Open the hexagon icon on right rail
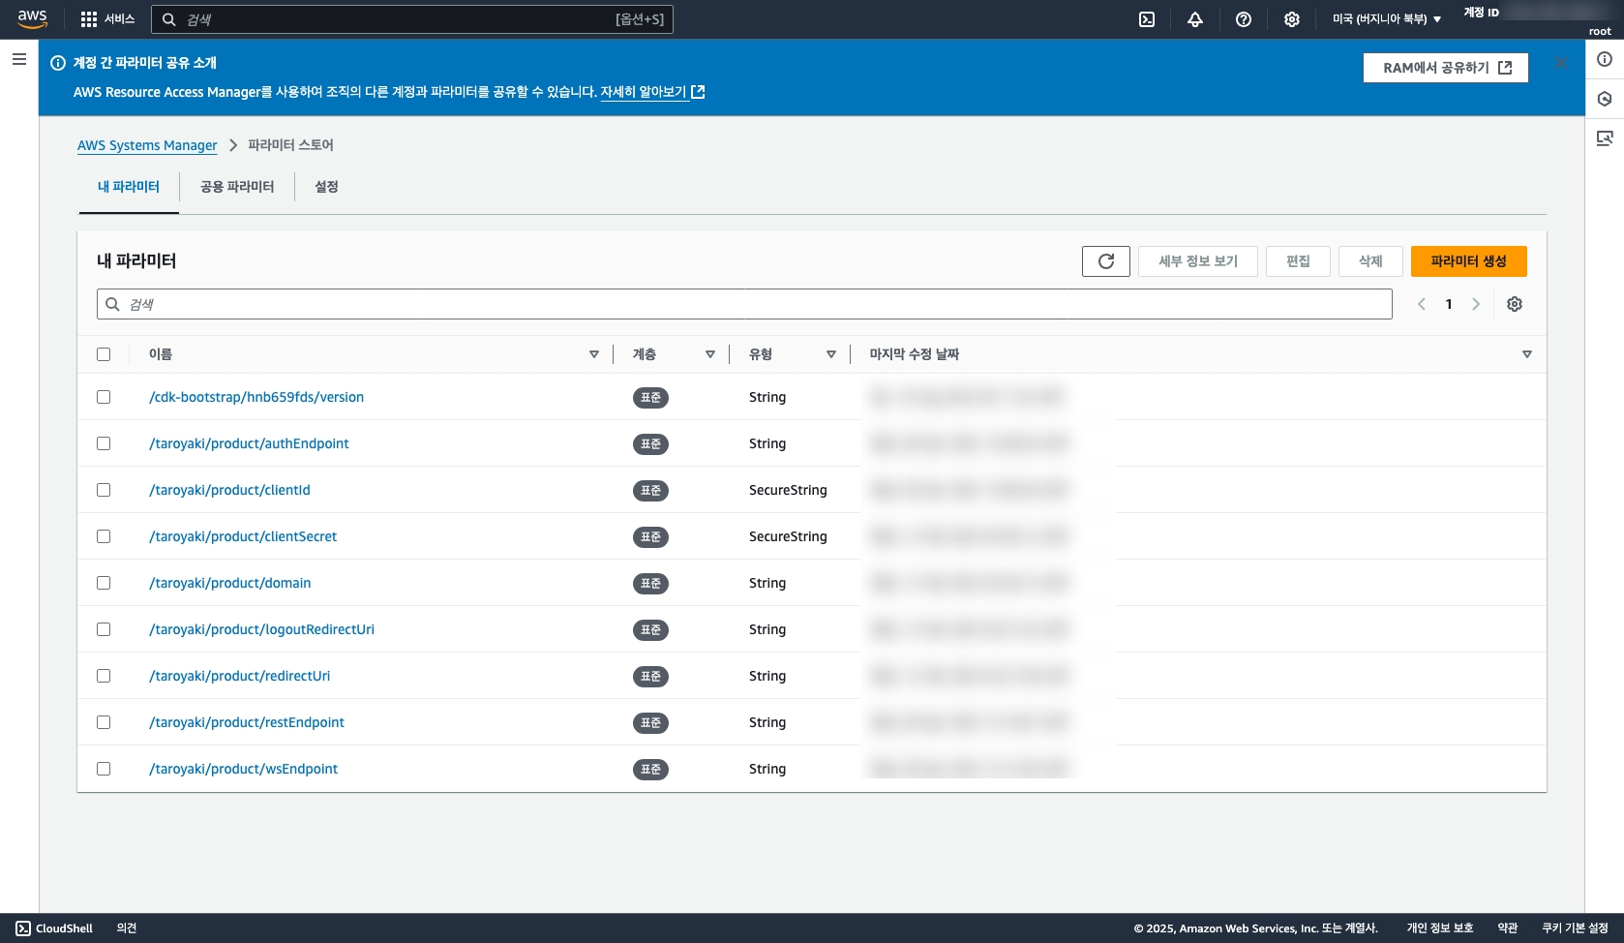The height and width of the screenshot is (943, 1624). pyautogui.click(x=1605, y=99)
